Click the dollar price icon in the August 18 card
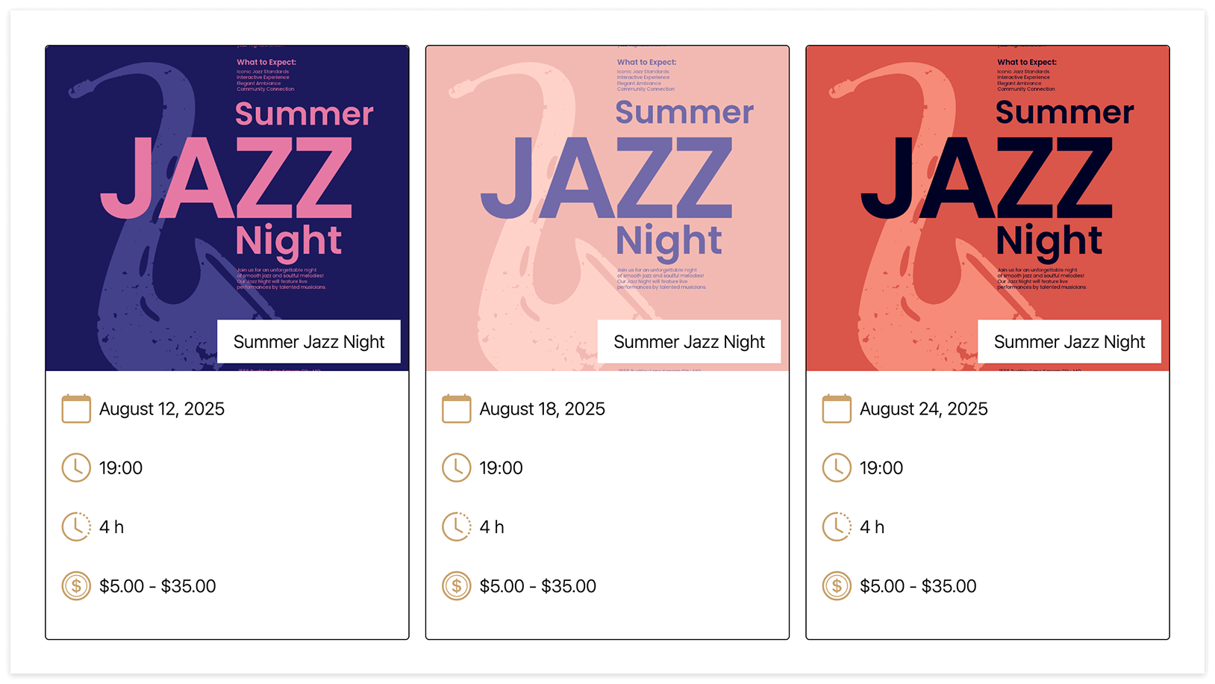The image size is (1215, 684). click(457, 586)
